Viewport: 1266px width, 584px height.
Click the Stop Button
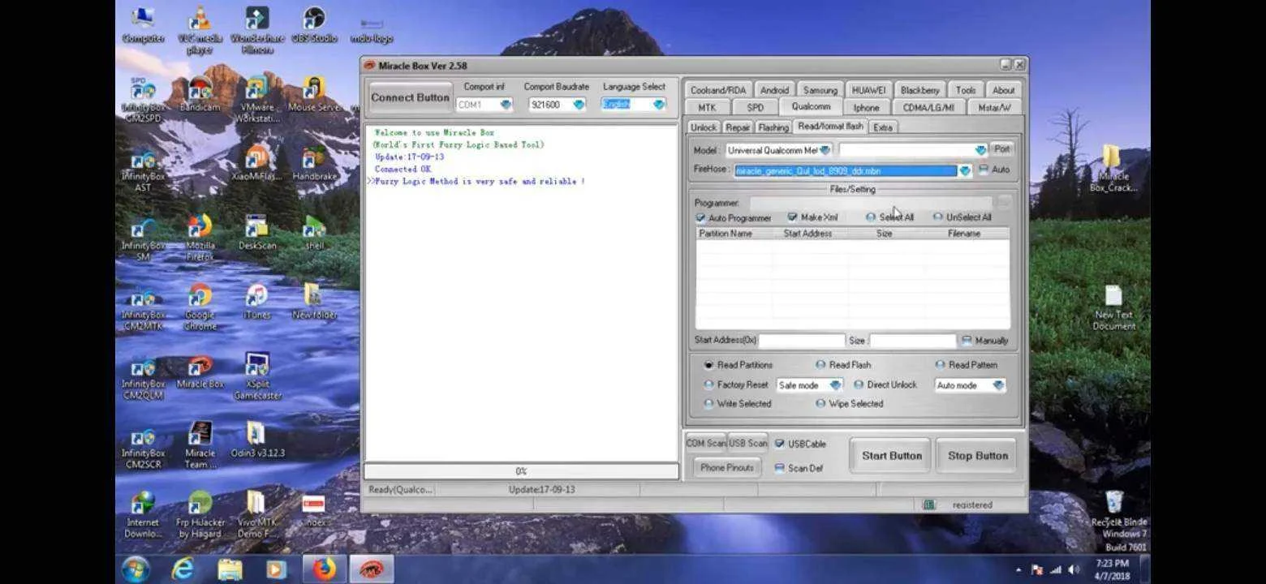(x=978, y=456)
